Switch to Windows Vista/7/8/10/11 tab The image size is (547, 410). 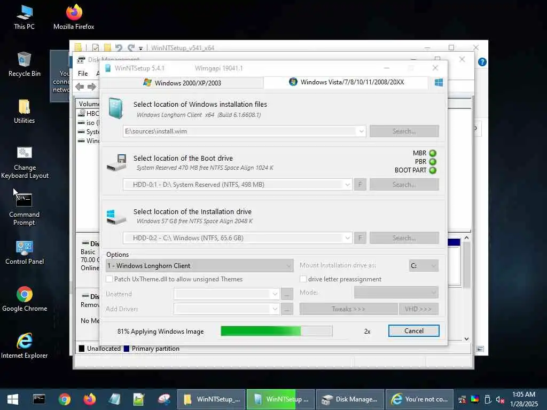coord(346,82)
